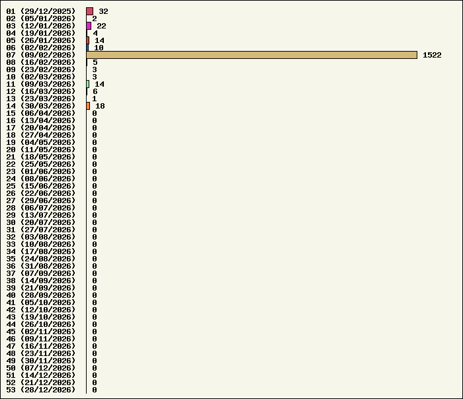This screenshot has height=399, width=463.
Task: Click the value 18 beside week 14
Action: (100, 106)
